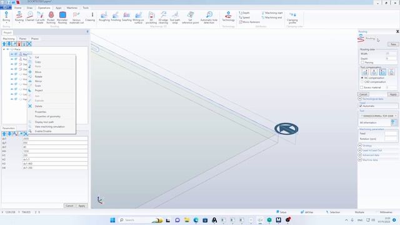
Task: Click Cancel in the Parameters panel
Action: tap(69, 206)
